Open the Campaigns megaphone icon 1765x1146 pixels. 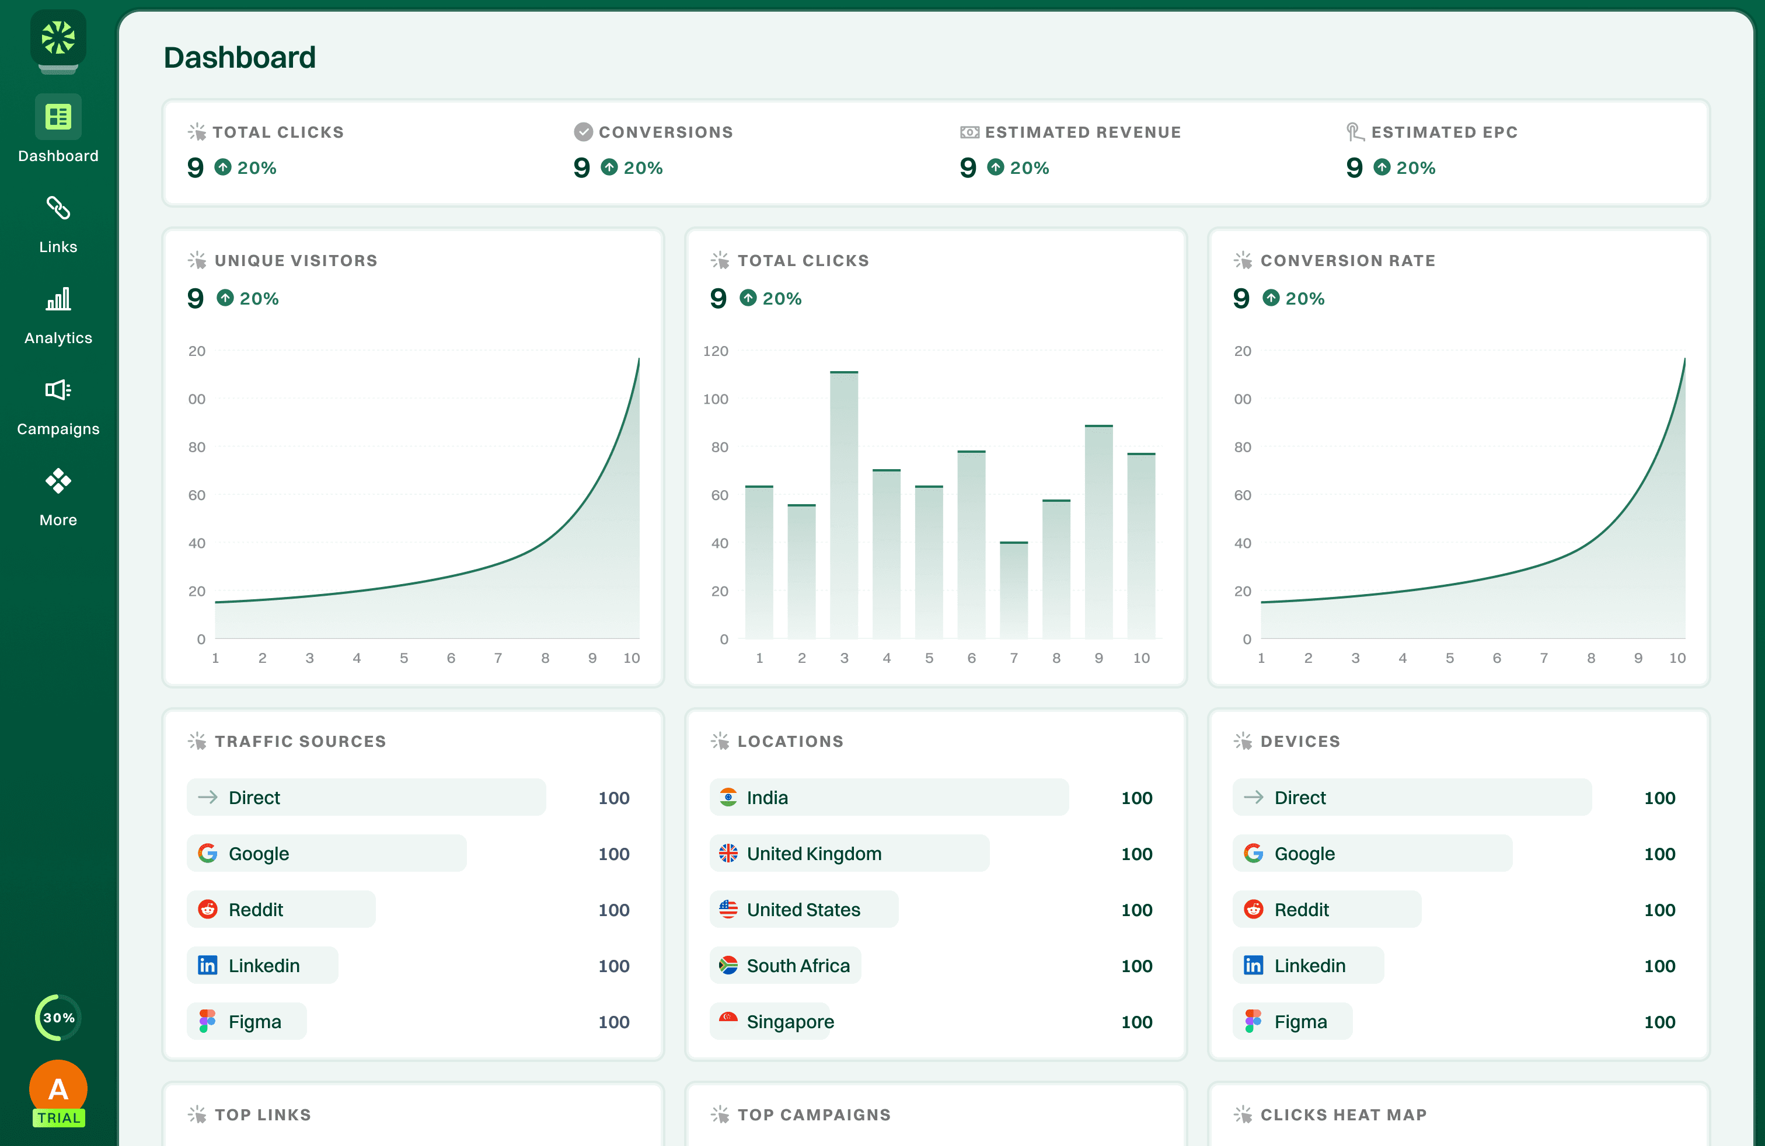coord(58,390)
